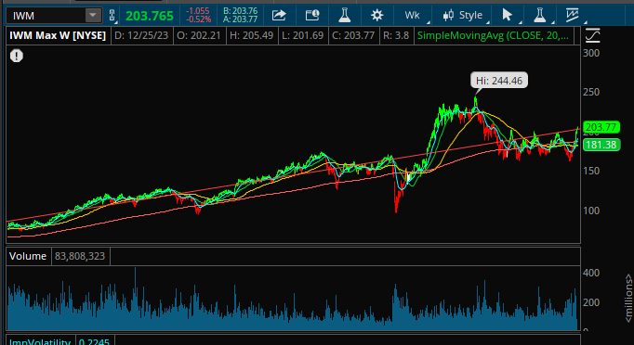The width and height of the screenshot is (634, 345).
Task: Click the net change -1.055 -0.52%
Action: click(198, 16)
